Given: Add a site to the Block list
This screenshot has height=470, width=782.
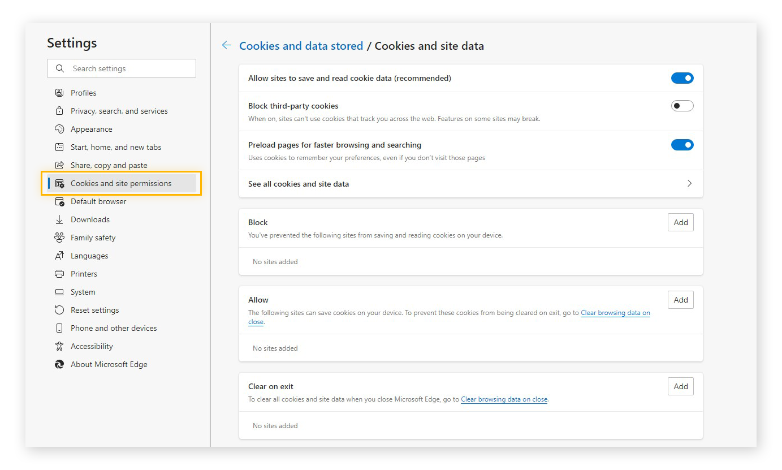Looking at the screenshot, I should (680, 222).
